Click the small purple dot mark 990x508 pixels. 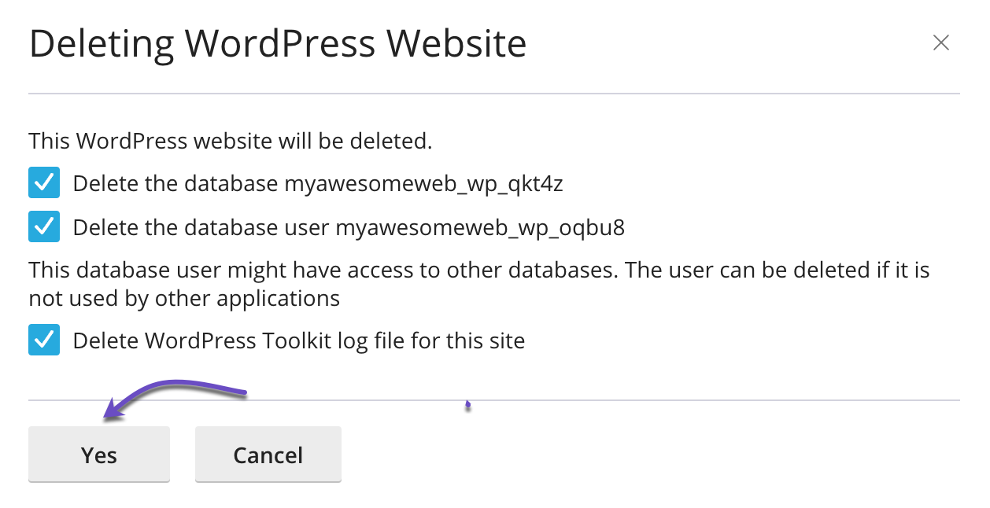point(467,406)
